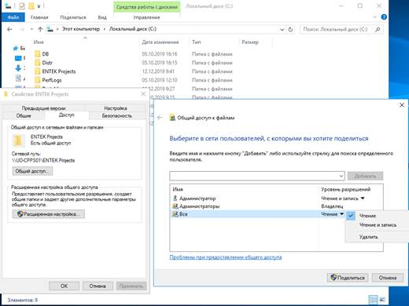Select the Администраторы row in sharing list
Viewport: 409px width, 306px height.
[276, 206]
